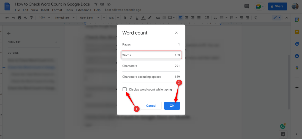Open the Help menu
Image resolution: width=302 pixels, height=139 pixels.
97,10
